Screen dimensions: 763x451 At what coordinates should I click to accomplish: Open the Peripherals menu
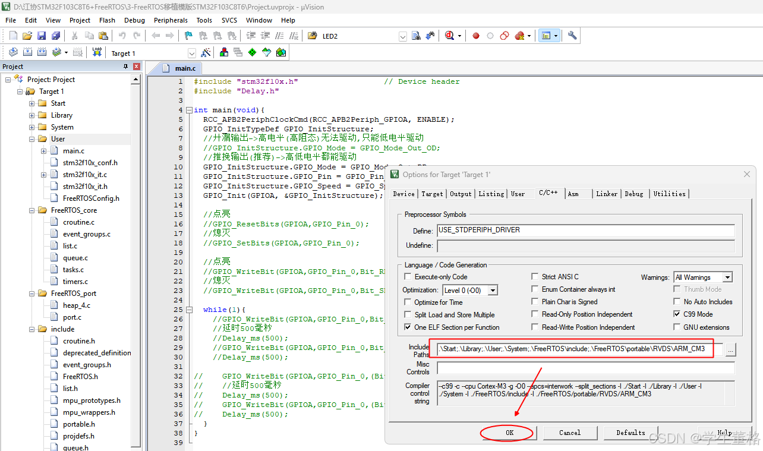point(171,20)
